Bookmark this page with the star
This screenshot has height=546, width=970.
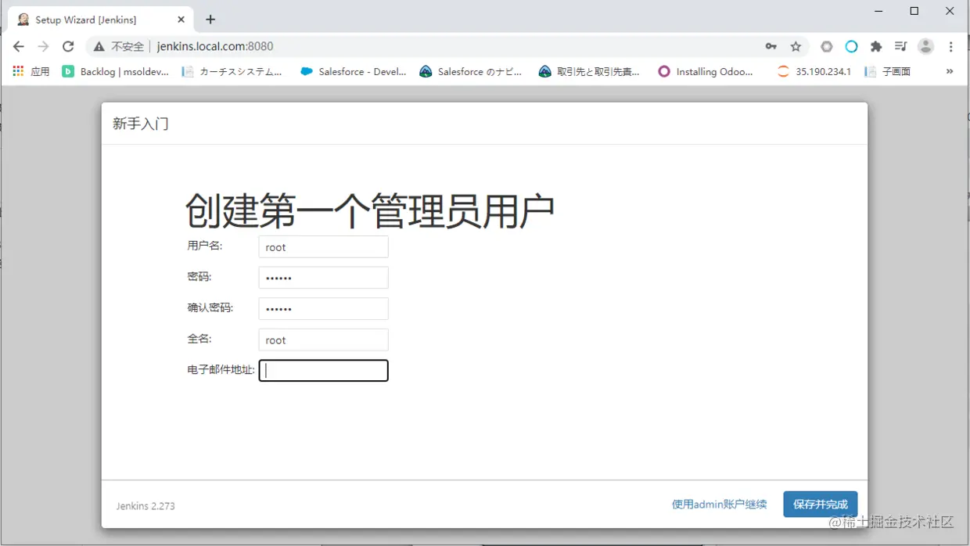pyautogui.click(x=796, y=47)
